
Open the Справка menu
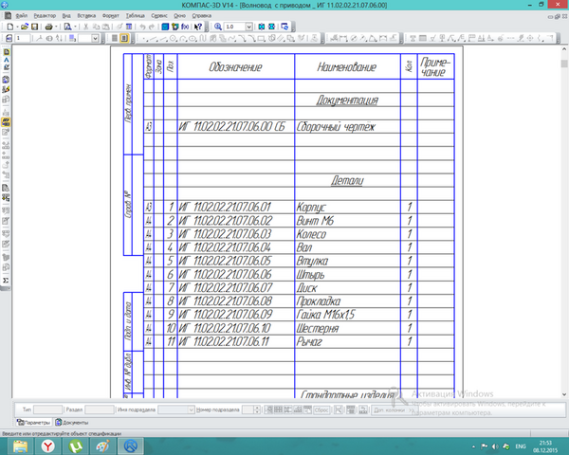201,15
